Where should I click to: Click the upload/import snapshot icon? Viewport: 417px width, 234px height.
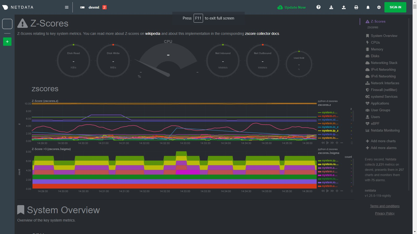(x=344, y=7)
